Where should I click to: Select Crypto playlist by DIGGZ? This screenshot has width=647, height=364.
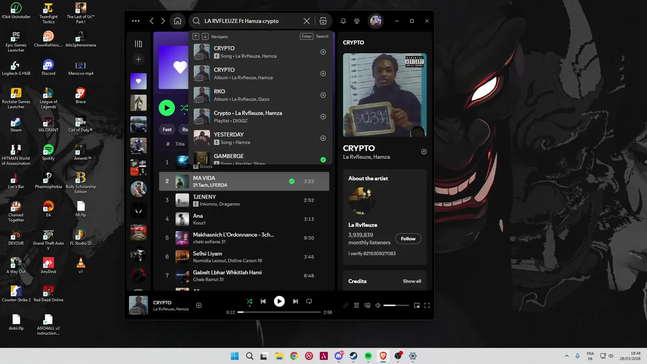[x=260, y=117]
